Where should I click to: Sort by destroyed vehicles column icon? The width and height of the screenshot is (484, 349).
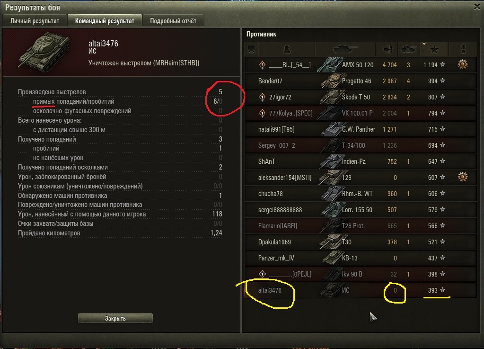408,49
